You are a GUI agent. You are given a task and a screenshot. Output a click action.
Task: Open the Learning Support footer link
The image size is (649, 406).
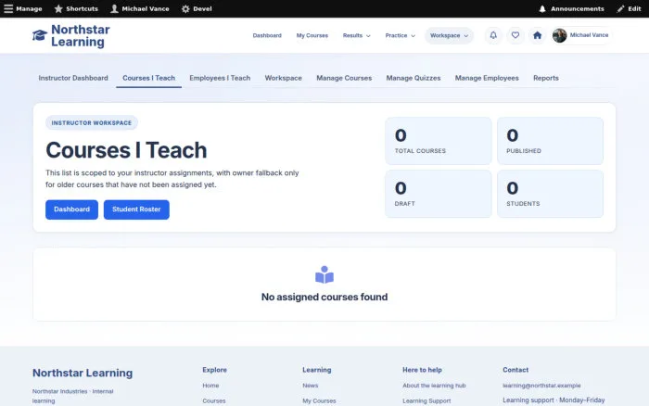[x=426, y=400]
